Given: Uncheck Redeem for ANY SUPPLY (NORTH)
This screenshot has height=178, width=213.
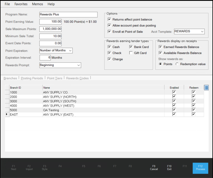Looking at the screenshot, I should [194, 96].
